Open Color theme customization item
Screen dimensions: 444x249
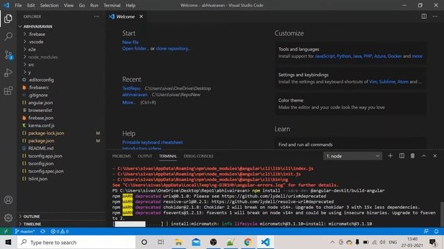(x=351, y=104)
